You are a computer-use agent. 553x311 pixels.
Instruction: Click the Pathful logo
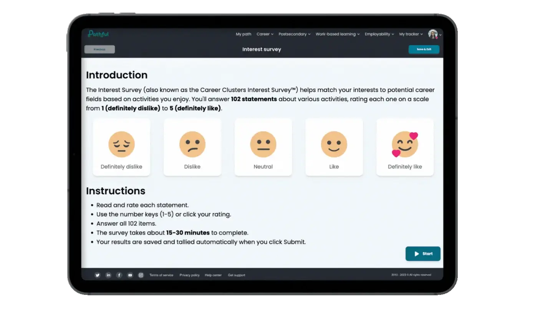pyautogui.click(x=98, y=34)
